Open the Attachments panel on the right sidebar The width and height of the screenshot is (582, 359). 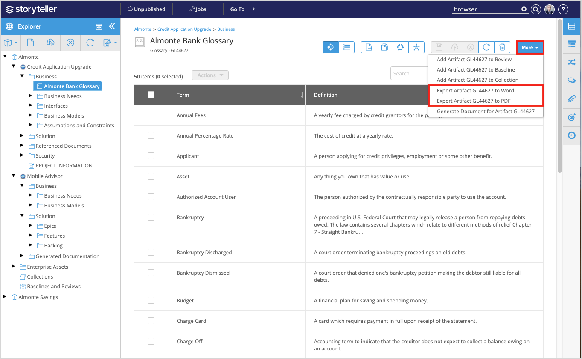[x=572, y=99]
